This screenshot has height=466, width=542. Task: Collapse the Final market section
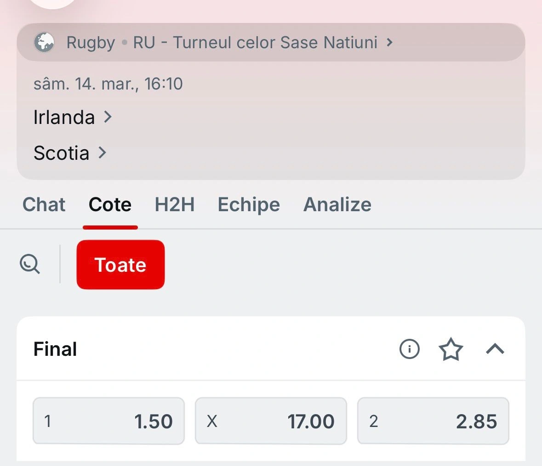495,349
